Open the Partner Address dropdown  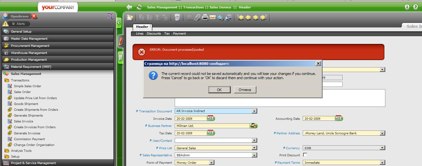click(x=382, y=133)
